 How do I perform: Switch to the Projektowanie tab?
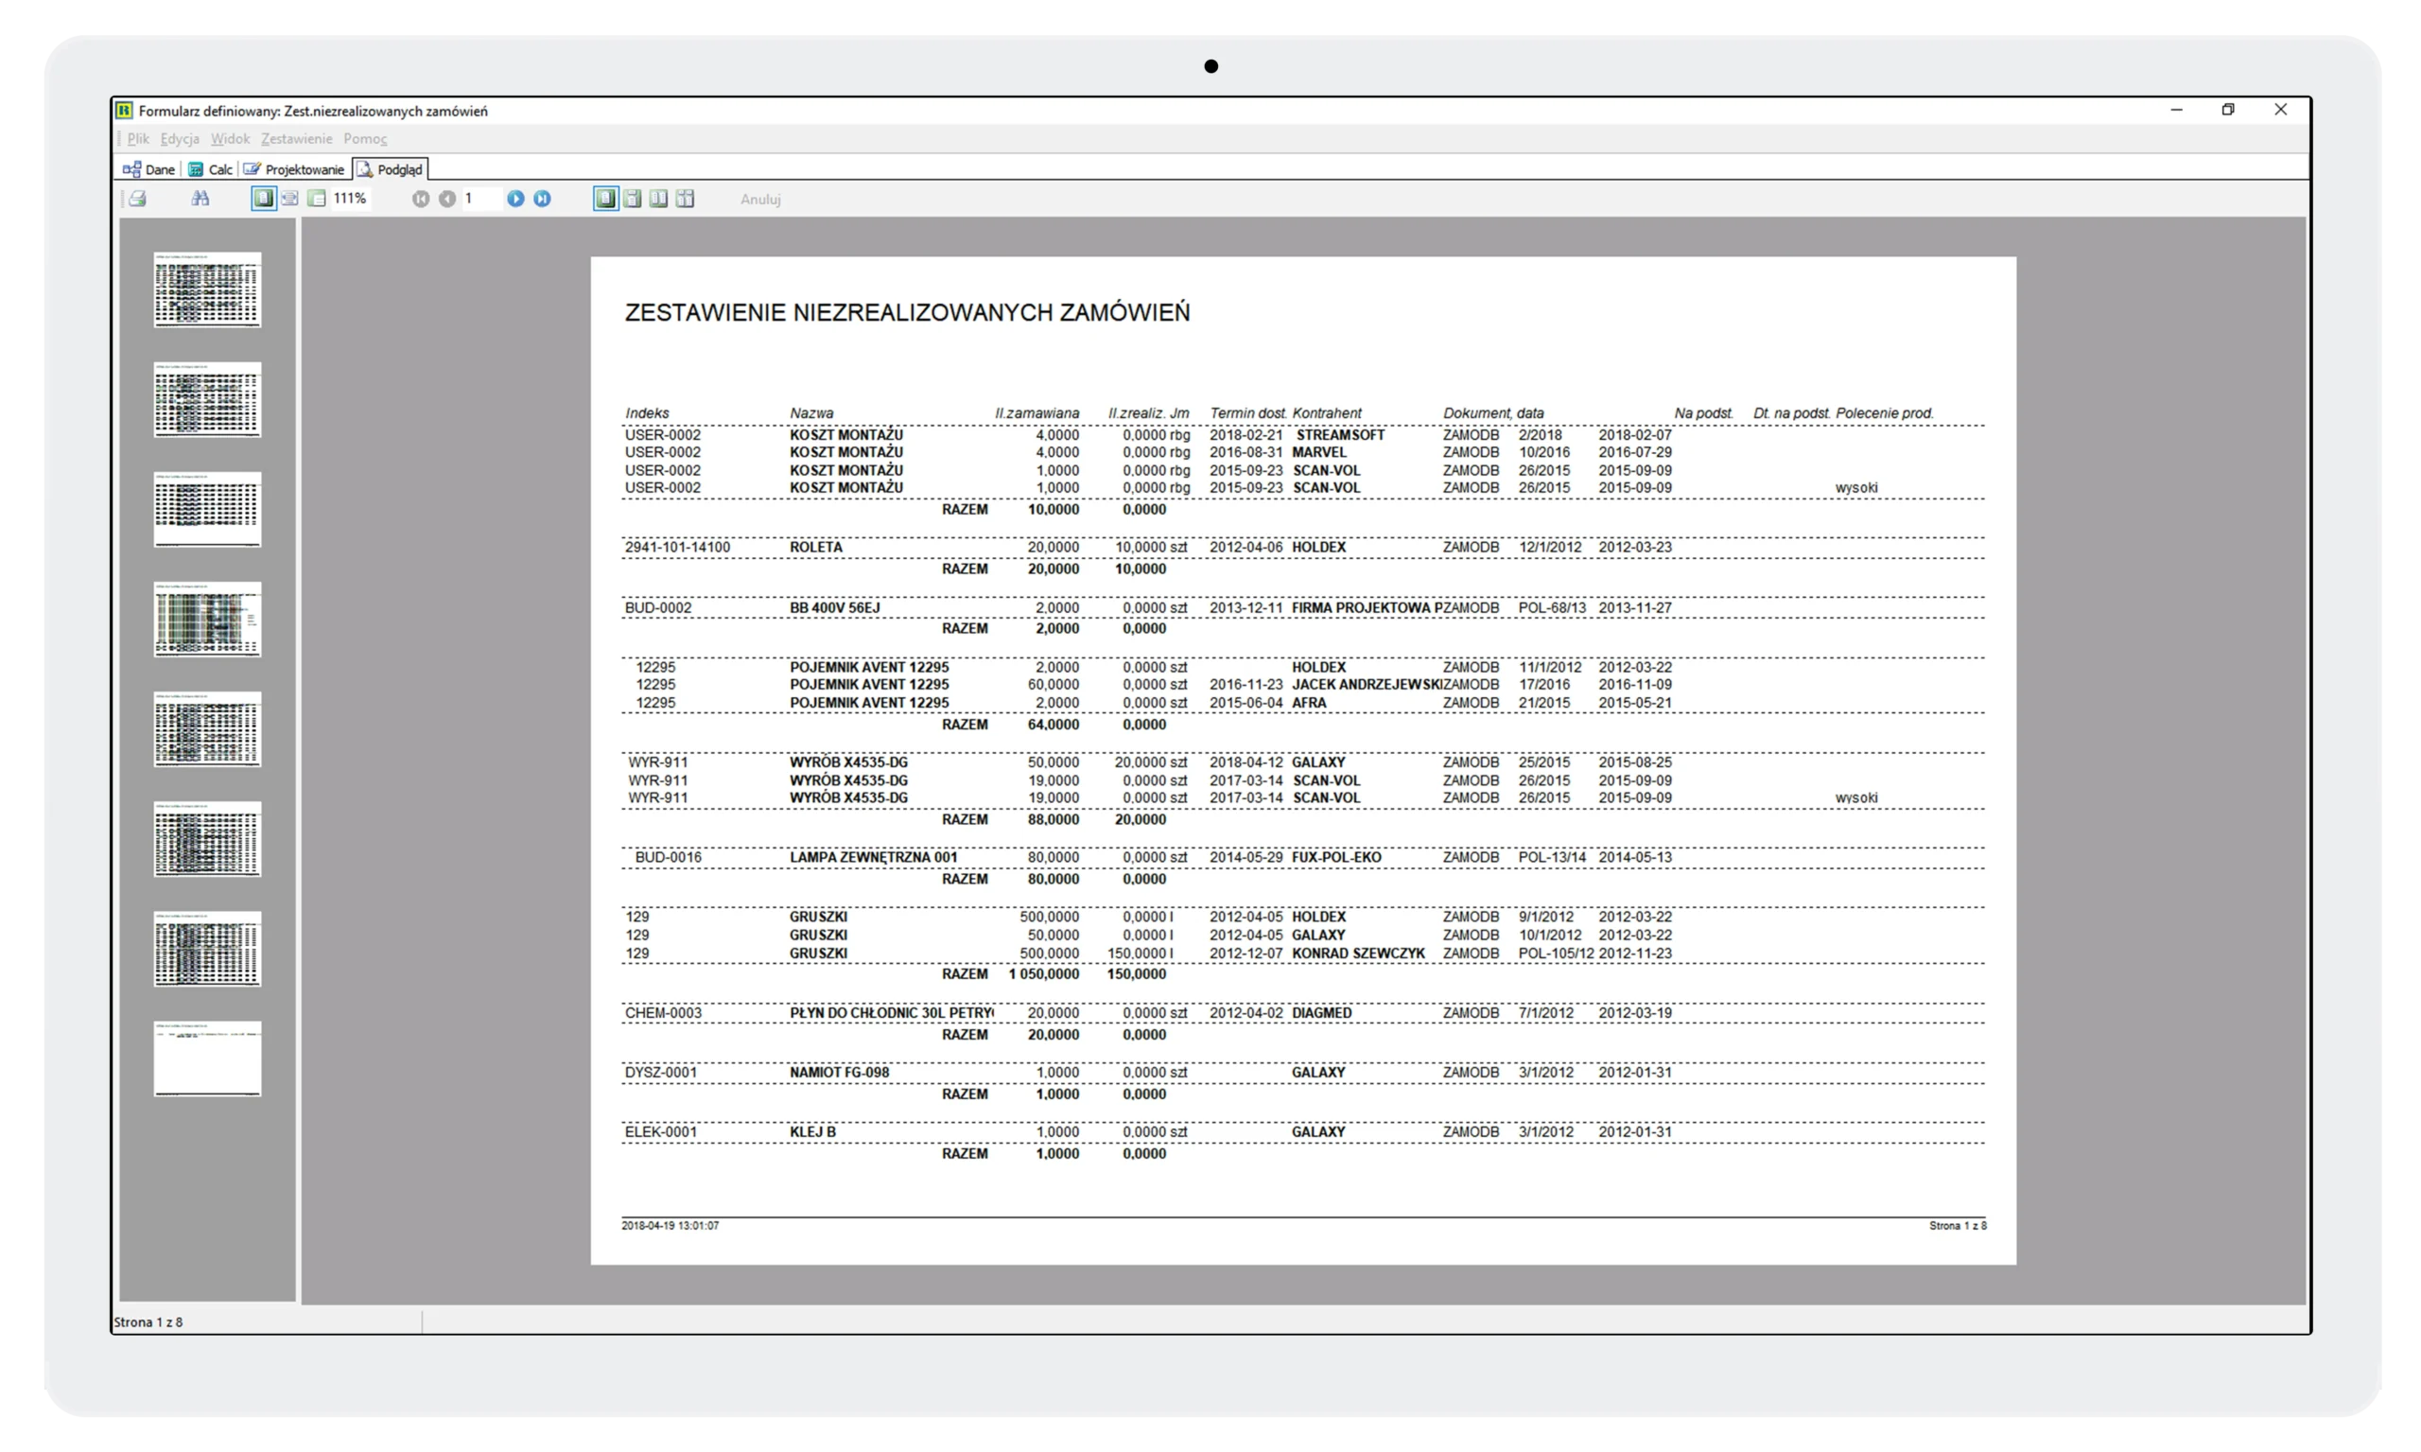point(294,169)
